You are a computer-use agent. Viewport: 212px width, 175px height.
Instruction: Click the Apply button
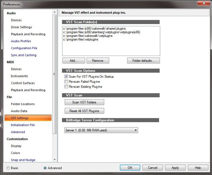pyautogui.click(x=175, y=168)
